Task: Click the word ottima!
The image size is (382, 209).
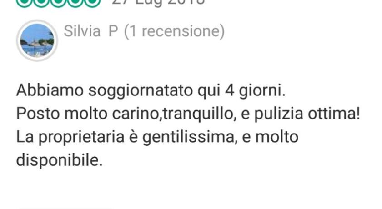Action: click(333, 114)
